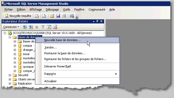Close the Explorateur d'objets panel
This screenshot has width=174, height=98.
pos(101,21)
